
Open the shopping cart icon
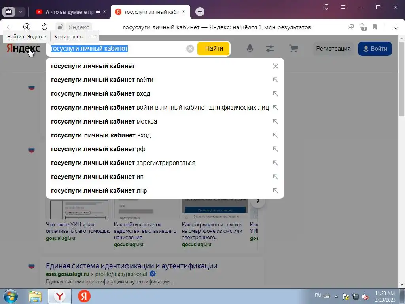point(293,49)
